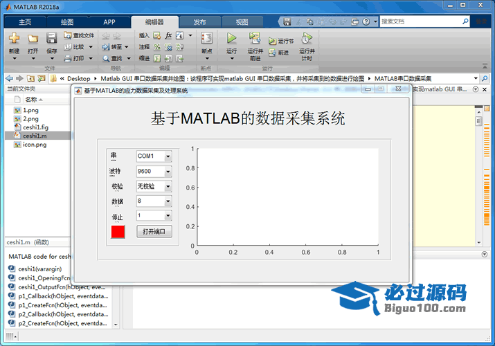Switch to the APP tab
The image size is (495, 346).
(109, 21)
